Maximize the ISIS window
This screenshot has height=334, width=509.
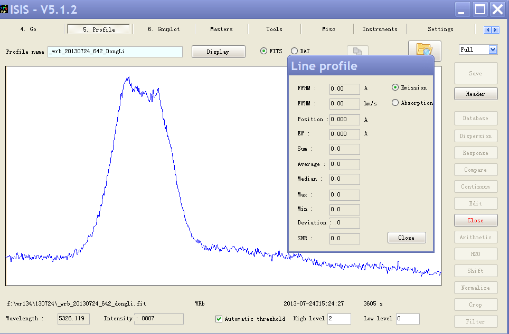click(480, 9)
